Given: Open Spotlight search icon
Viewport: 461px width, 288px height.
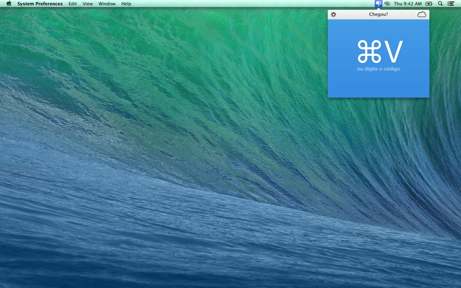Looking at the screenshot, I should [440, 4].
